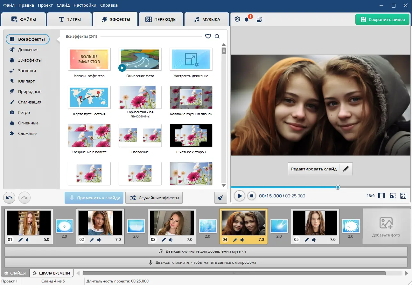This screenshot has width=412, height=285.
Task: Click the Сохранить видео button
Action: pos(382,19)
